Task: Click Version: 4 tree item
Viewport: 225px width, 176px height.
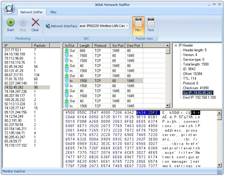Action: [x=190, y=55]
